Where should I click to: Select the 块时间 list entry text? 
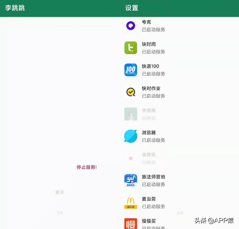coord(149,44)
